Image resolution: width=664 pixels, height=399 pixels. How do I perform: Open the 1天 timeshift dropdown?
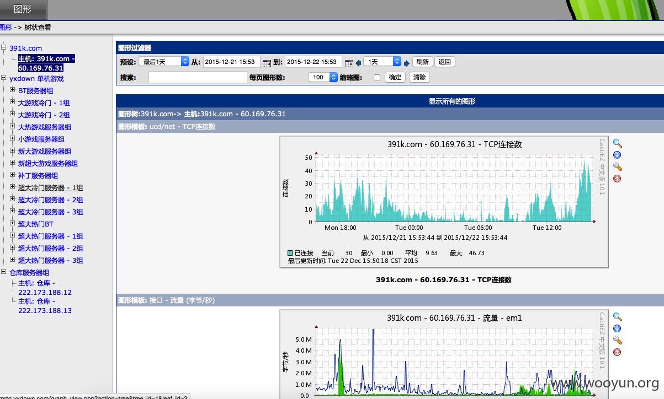pos(382,62)
